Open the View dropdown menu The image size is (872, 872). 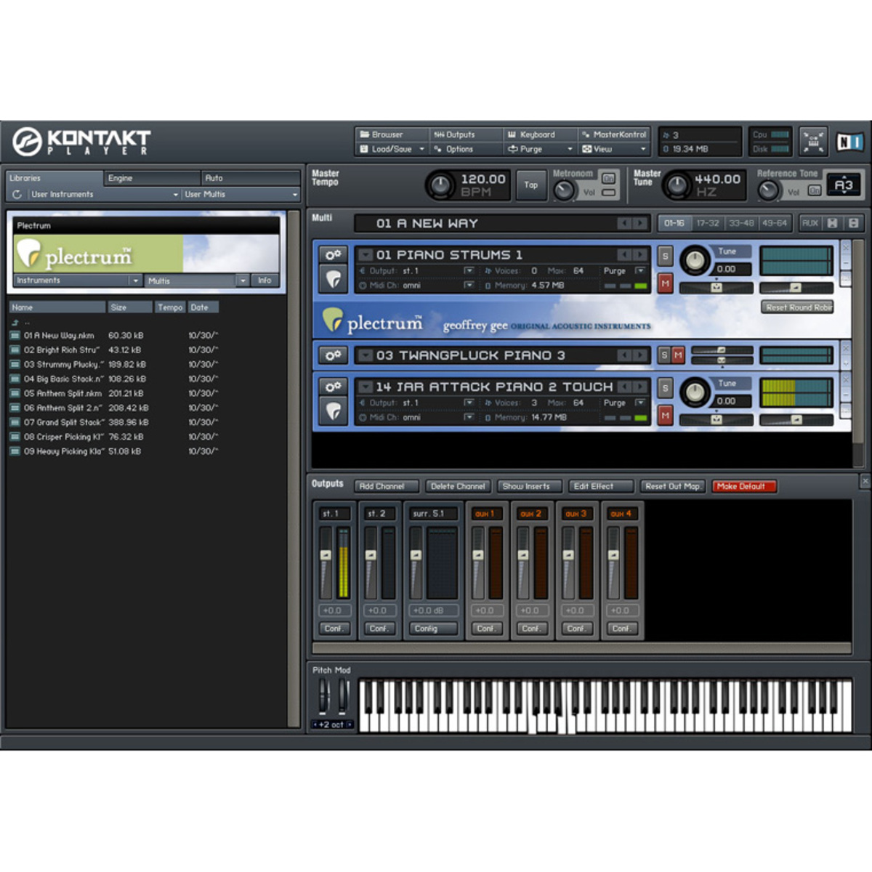(614, 149)
